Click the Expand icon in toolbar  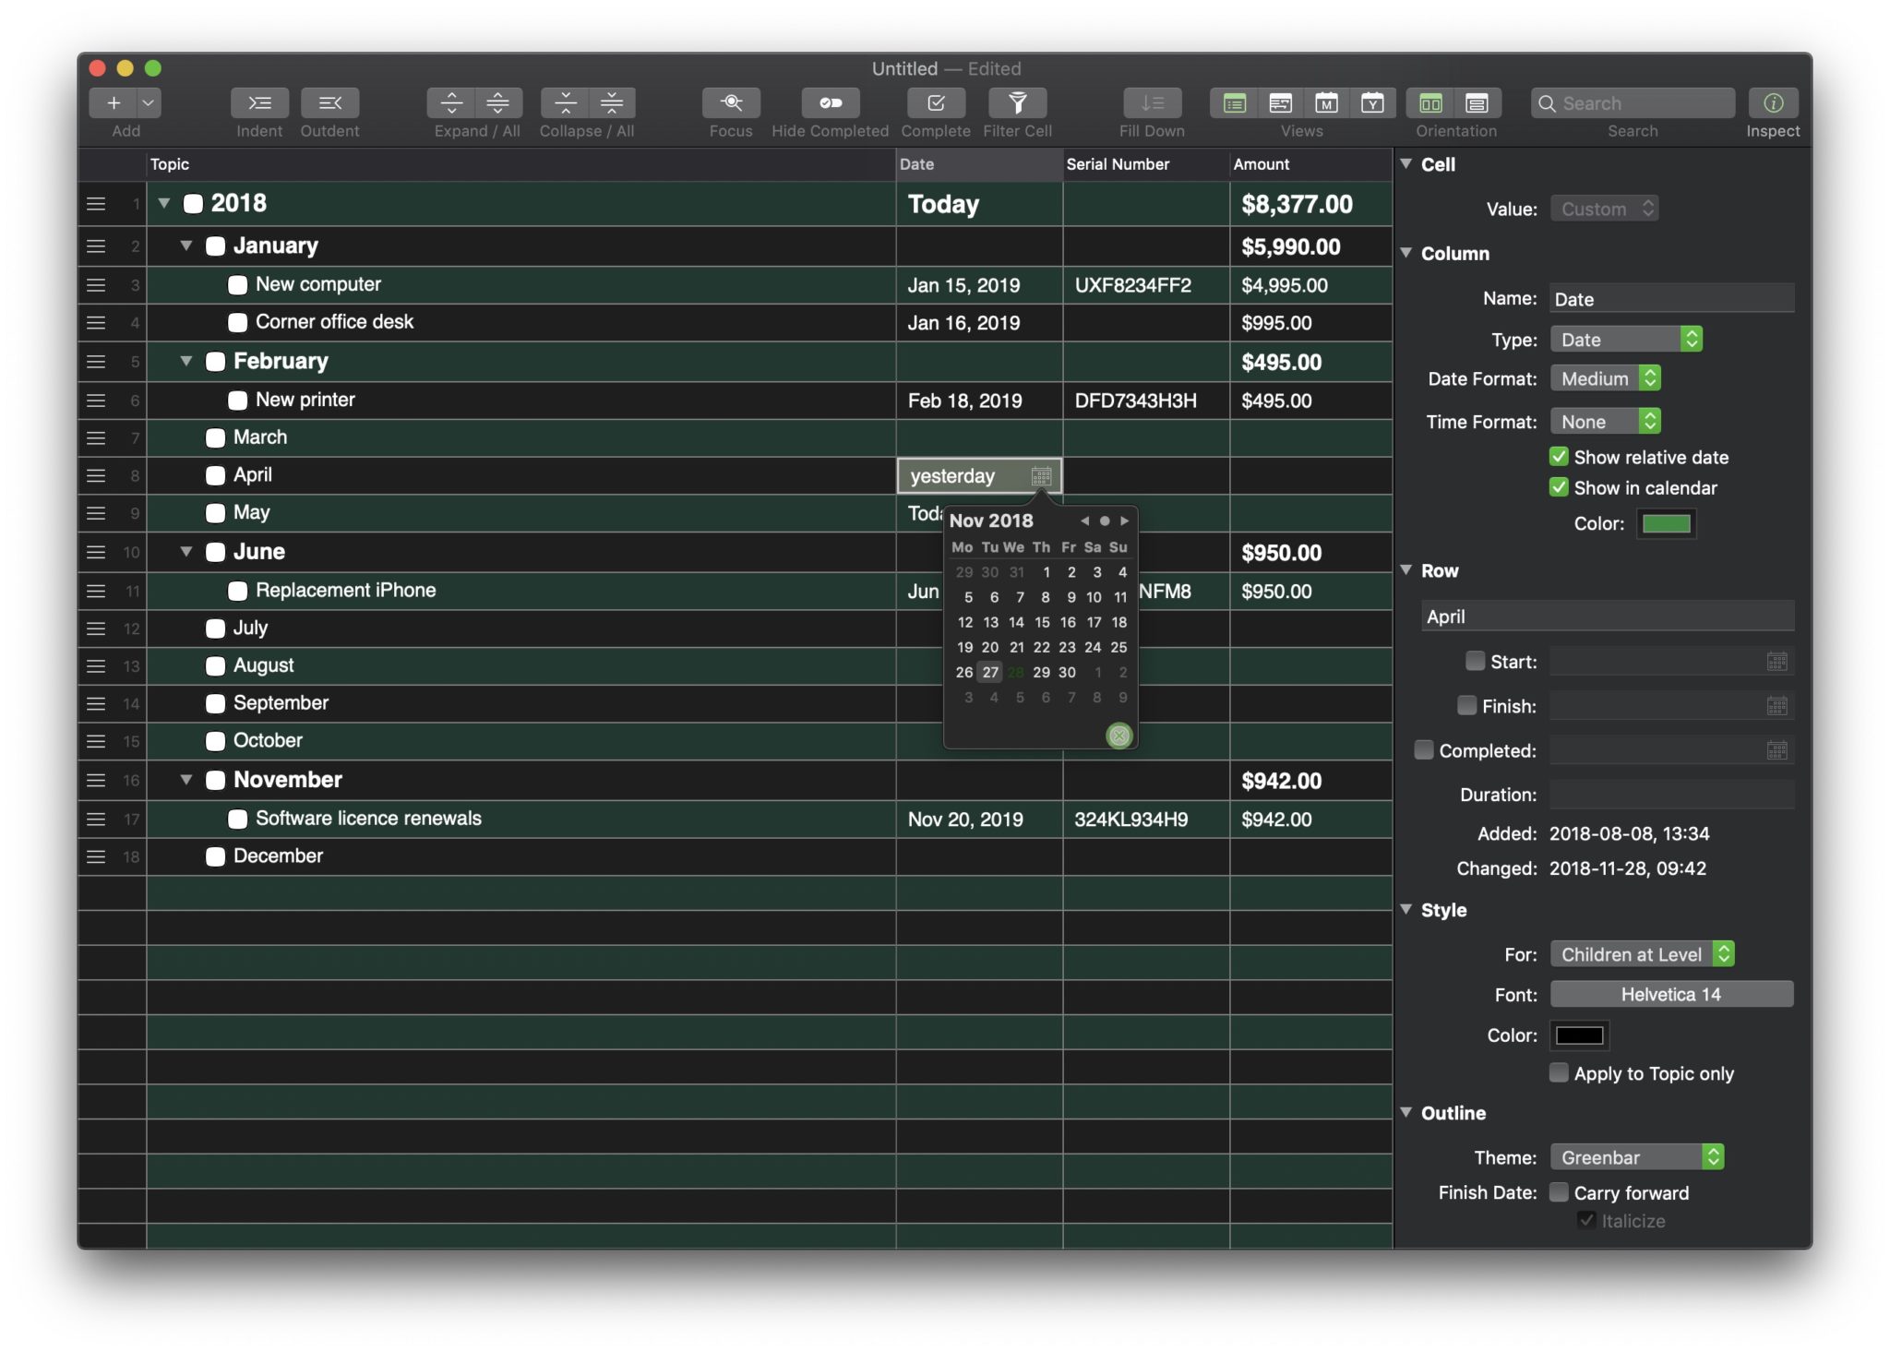(451, 102)
